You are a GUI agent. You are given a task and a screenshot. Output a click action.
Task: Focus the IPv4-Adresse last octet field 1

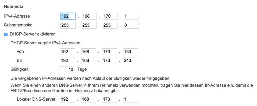131,16
